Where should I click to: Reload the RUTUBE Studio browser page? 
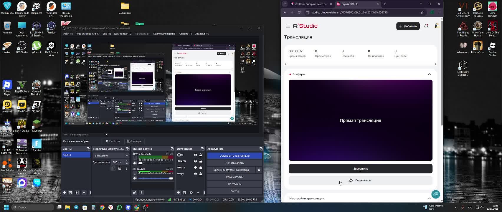pos(299,12)
